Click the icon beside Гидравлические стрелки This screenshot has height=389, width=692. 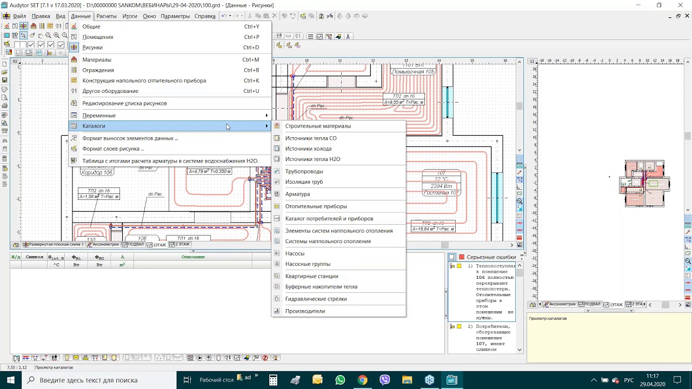pyautogui.click(x=277, y=299)
